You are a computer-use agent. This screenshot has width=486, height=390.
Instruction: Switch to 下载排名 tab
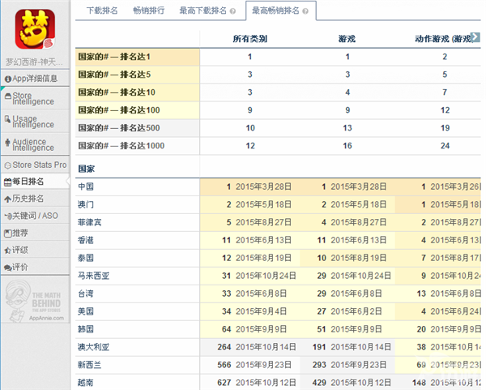[102, 11]
